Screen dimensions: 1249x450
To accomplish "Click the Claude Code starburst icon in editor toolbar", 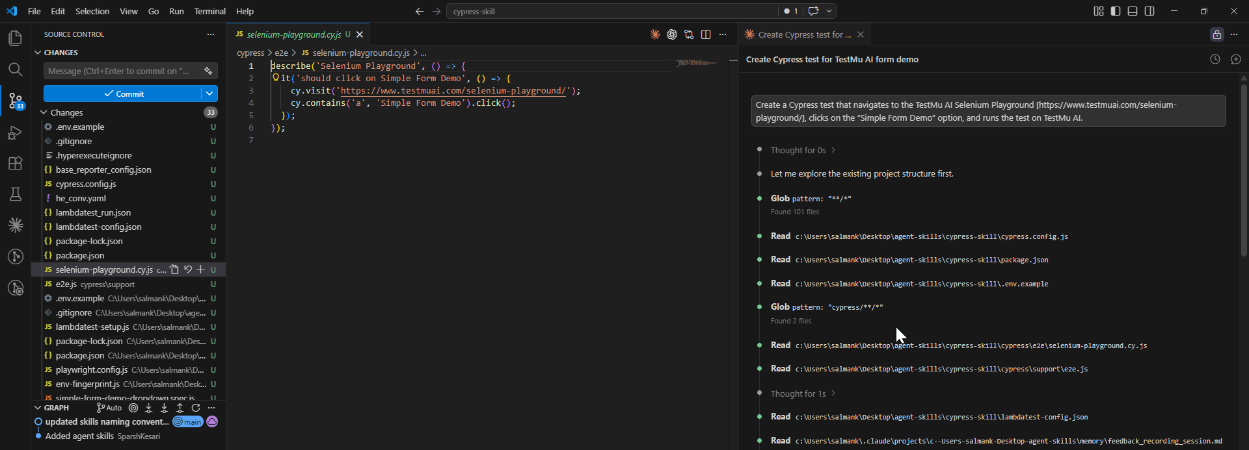I will pos(655,34).
